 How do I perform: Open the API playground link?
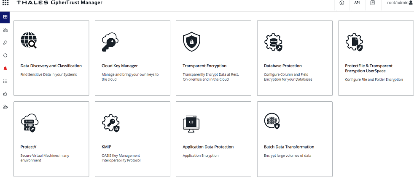click(x=357, y=3)
